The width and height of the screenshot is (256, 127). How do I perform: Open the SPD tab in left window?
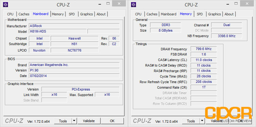[x=72, y=14]
